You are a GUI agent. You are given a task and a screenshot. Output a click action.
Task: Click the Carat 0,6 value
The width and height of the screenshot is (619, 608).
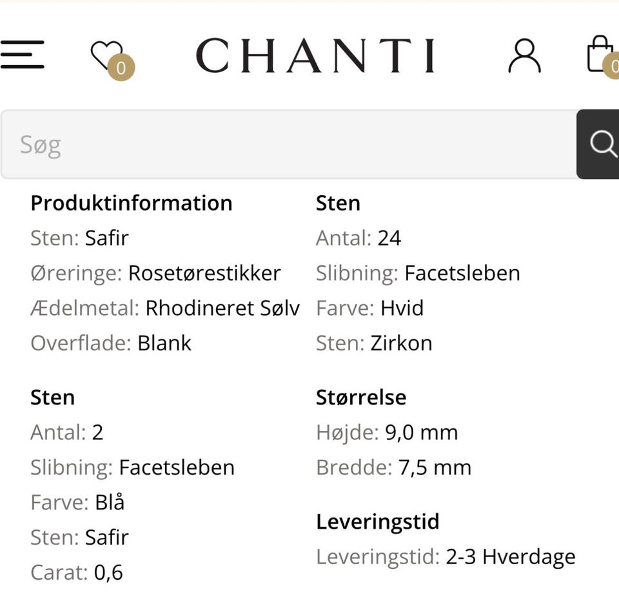click(x=108, y=572)
